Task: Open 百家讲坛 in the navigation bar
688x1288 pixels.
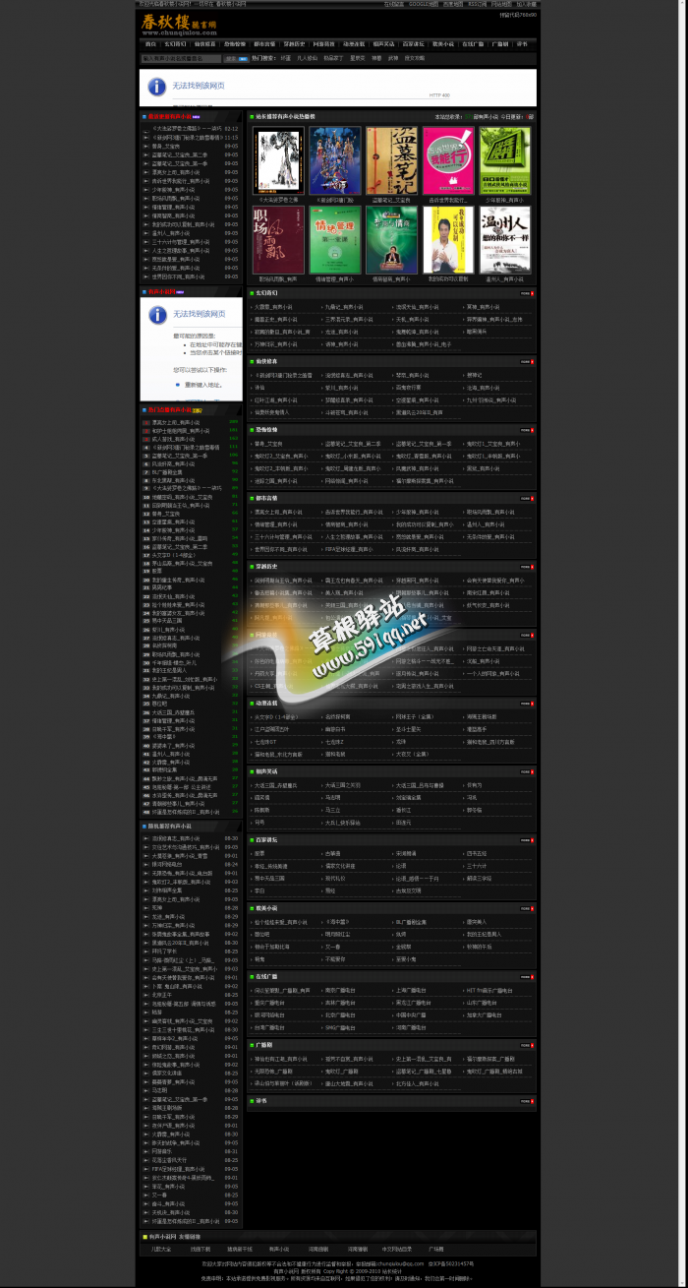Action: (414, 44)
